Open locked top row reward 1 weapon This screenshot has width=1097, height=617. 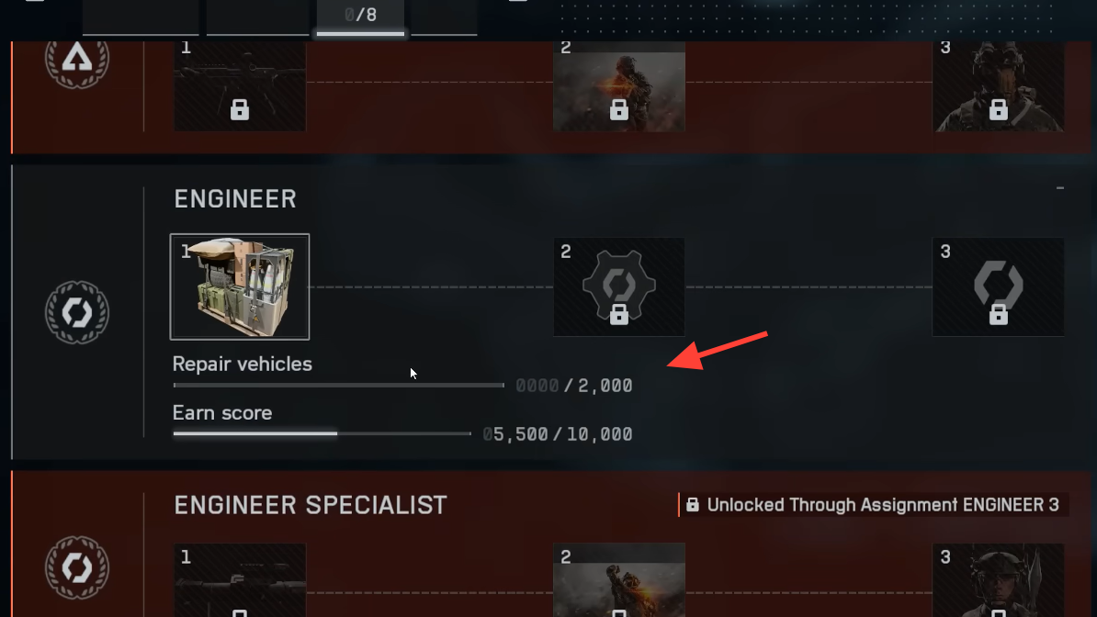[239, 86]
